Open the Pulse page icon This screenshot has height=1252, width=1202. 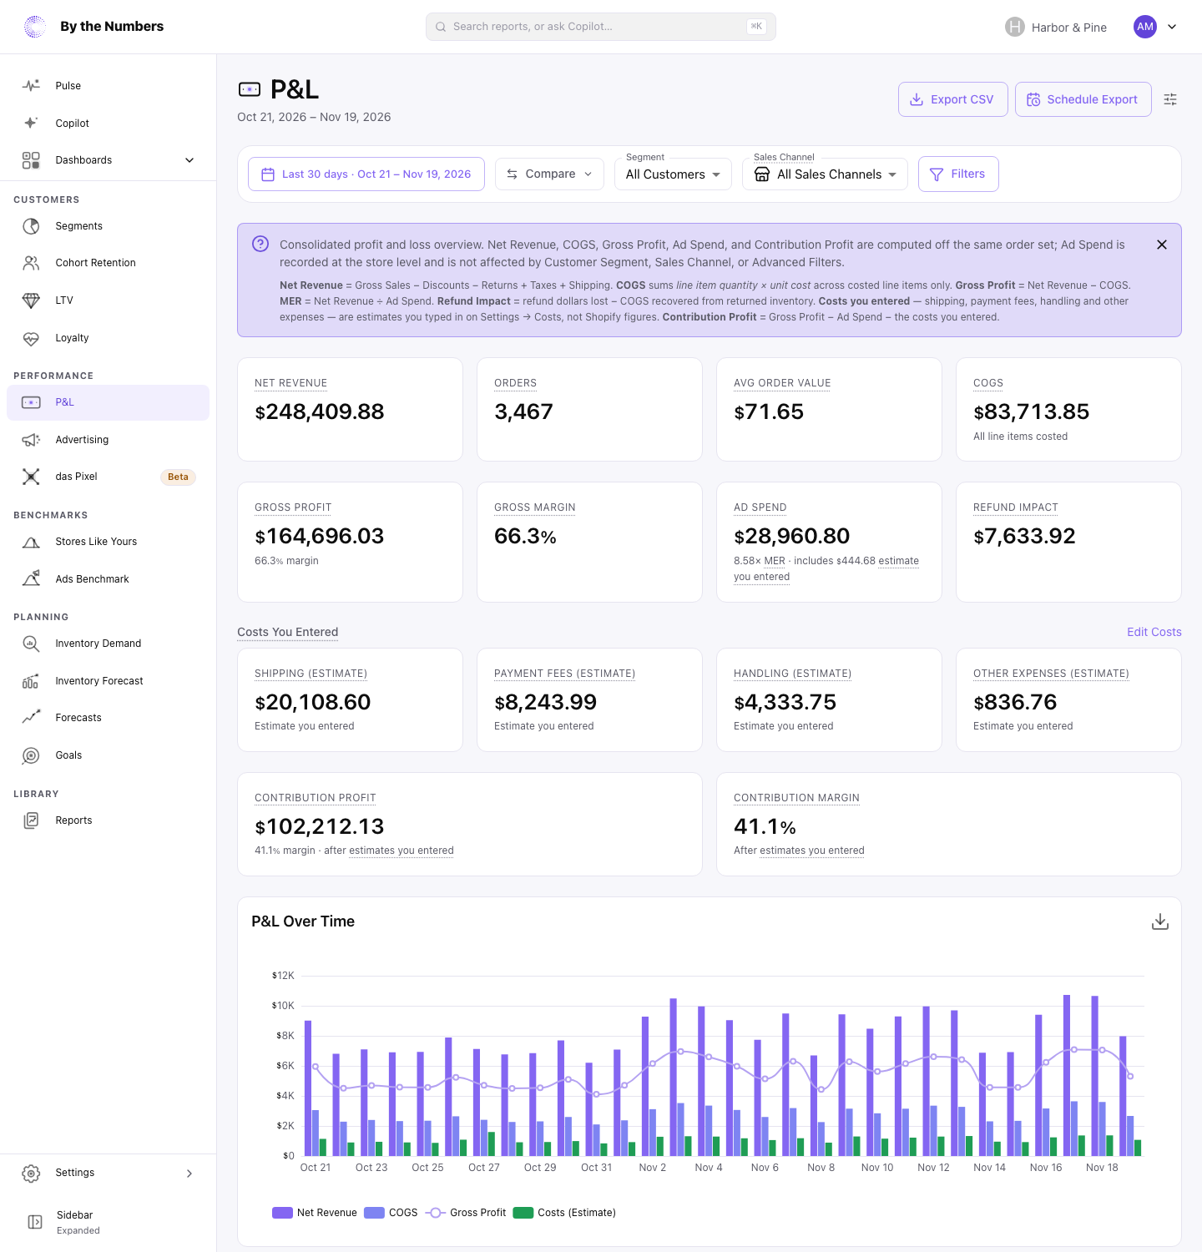click(x=31, y=86)
